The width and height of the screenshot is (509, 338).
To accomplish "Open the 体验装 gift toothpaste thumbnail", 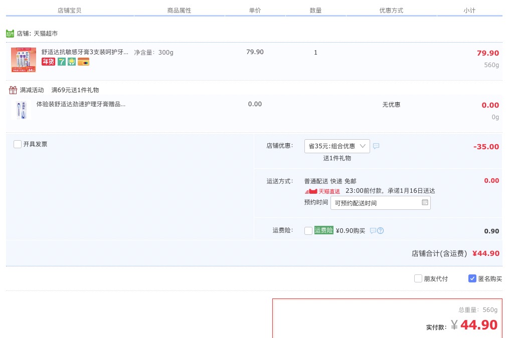I will pos(21,110).
